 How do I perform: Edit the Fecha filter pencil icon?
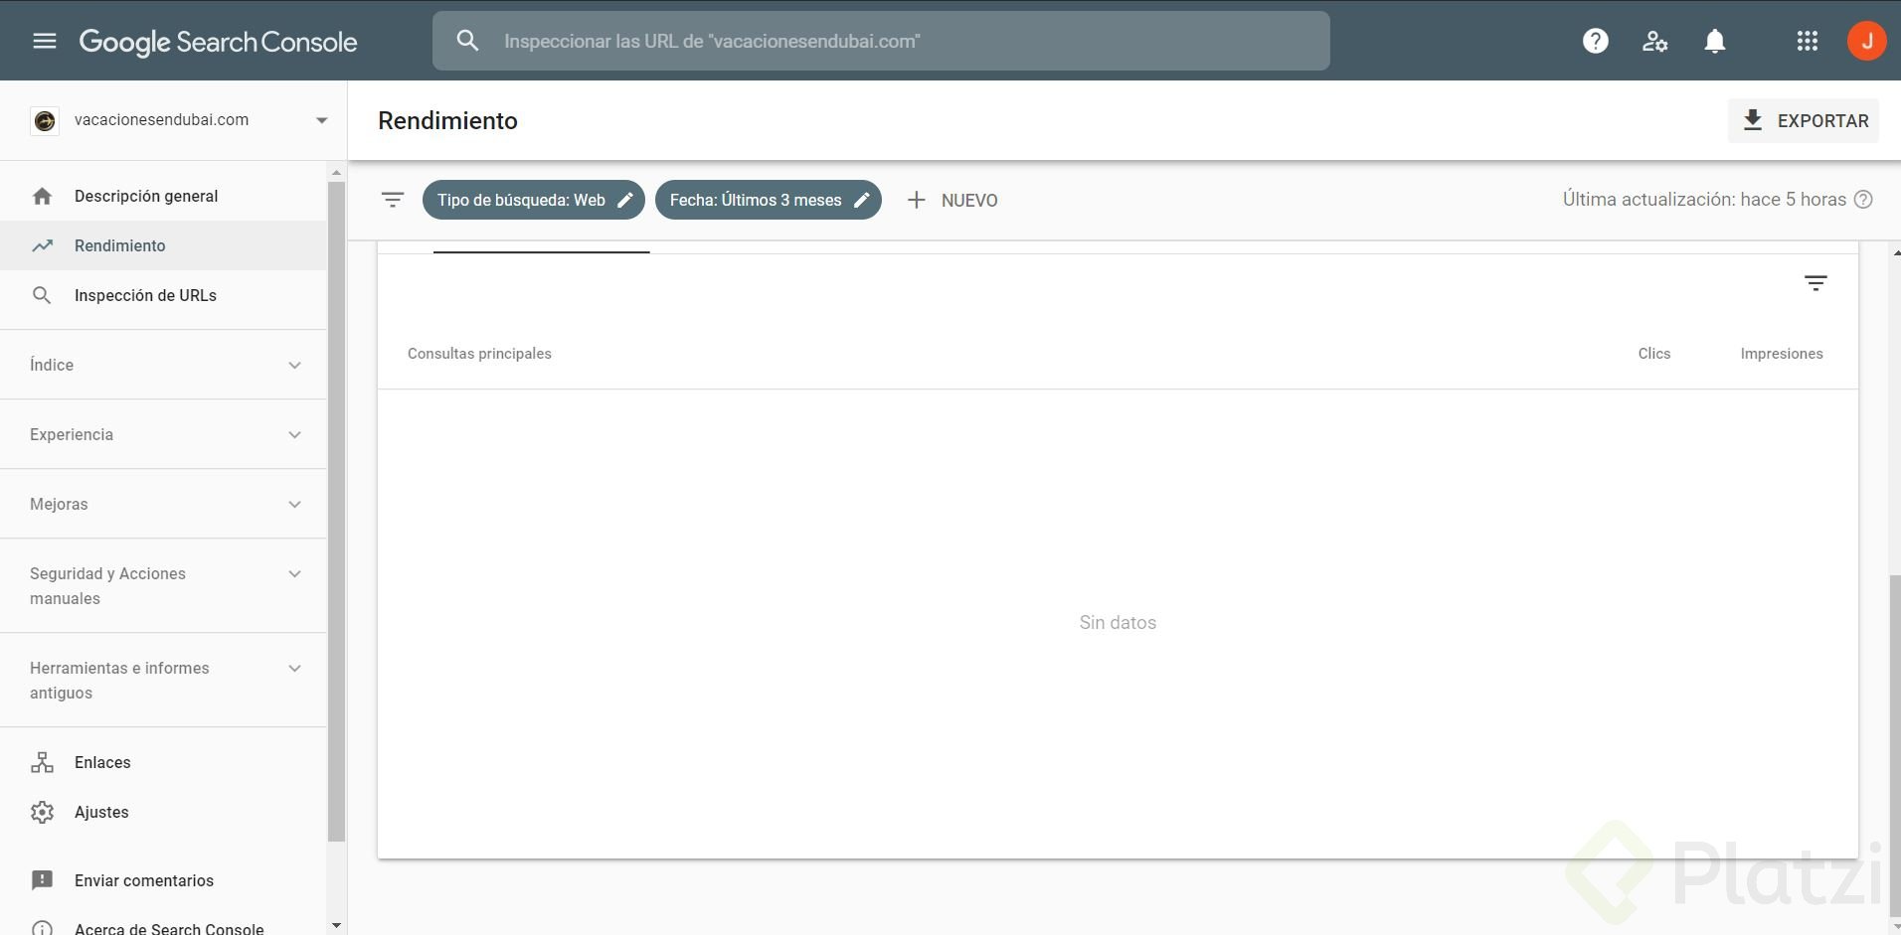click(x=862, y=200)
